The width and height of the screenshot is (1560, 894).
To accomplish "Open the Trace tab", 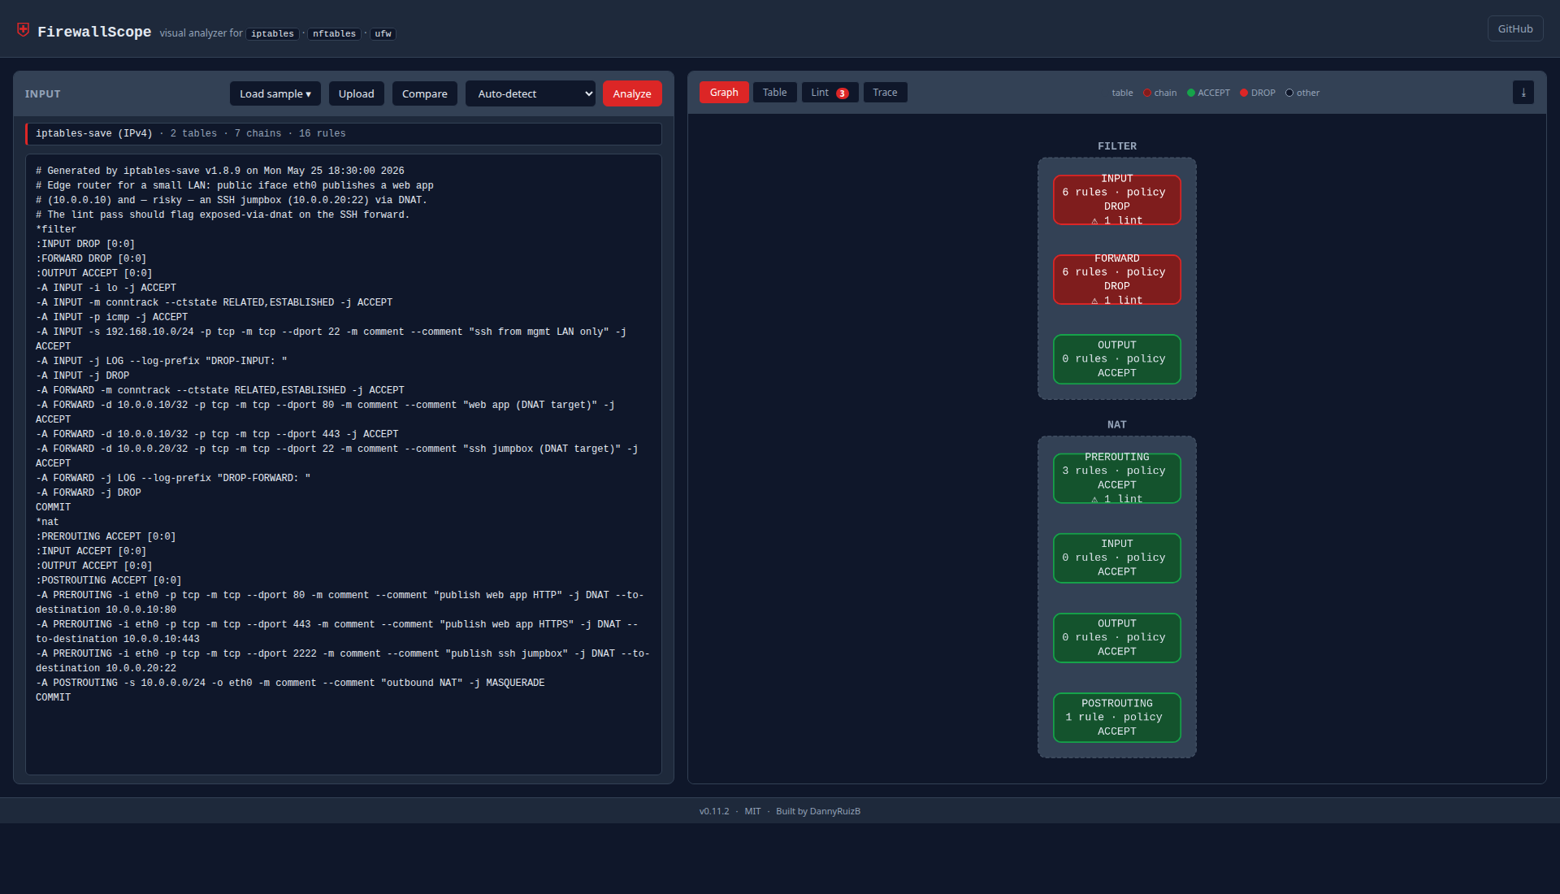I will (x=885, y=93).
